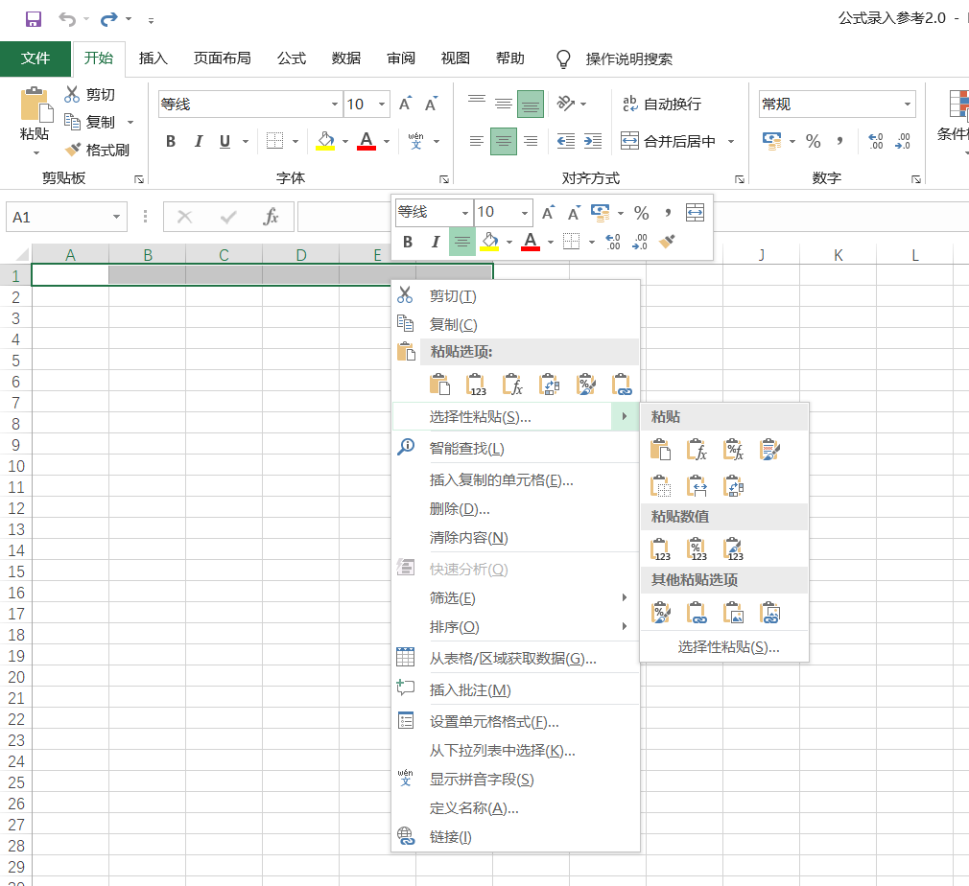Click the insert function fx icon
Screen dimensions: 969x886
(x=272, y=217)
